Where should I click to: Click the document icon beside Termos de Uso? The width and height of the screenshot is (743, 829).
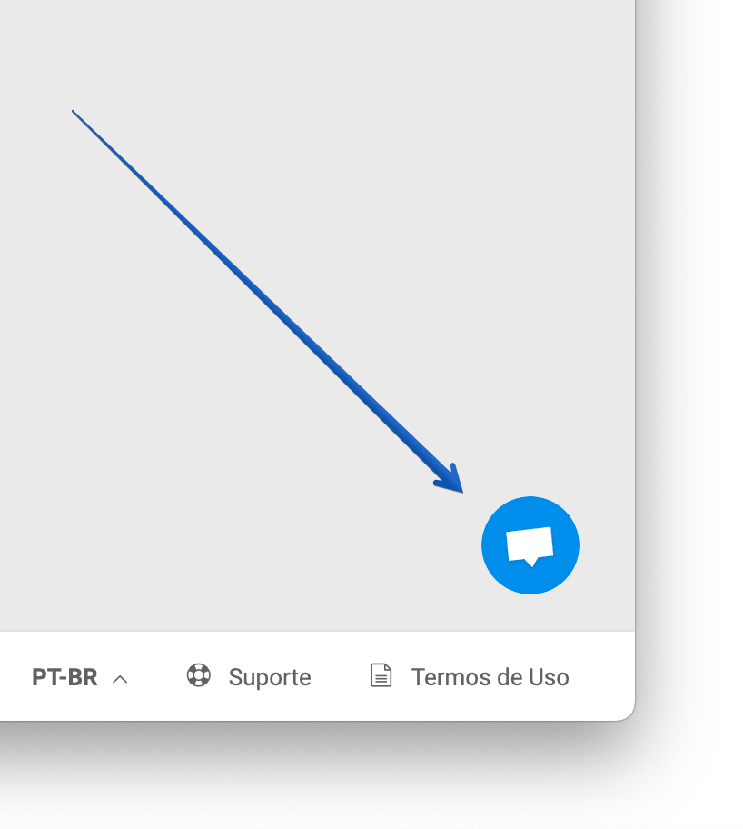click(x=381, y=675)
